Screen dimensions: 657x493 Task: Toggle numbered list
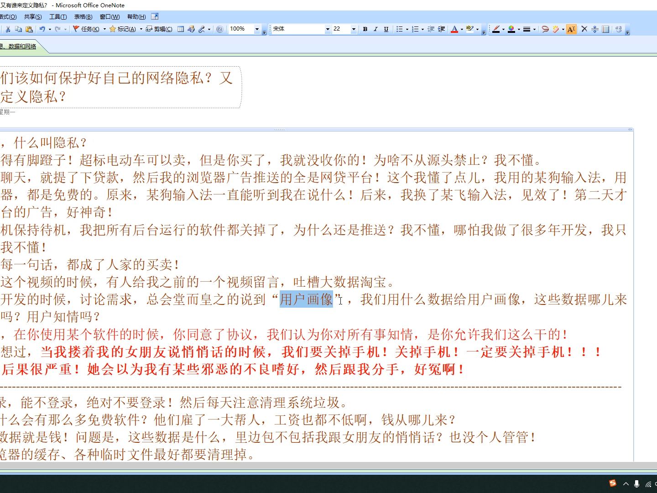pos(415,29)
